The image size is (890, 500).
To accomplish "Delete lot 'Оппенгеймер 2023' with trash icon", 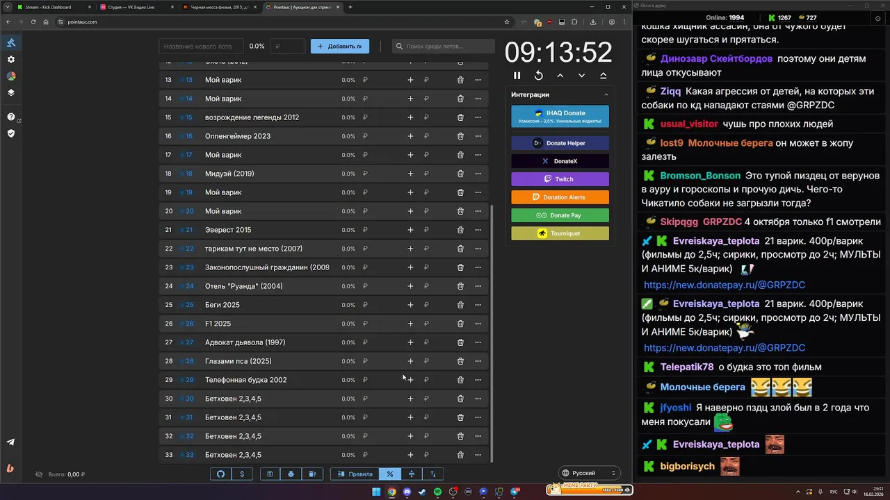I will [x=460, y=136].
